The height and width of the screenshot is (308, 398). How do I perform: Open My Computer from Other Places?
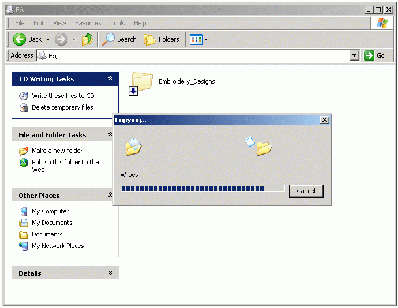[x=50, y=211]
